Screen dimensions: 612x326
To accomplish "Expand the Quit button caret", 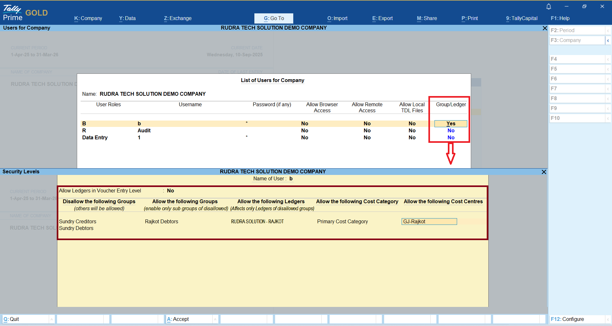I will click(x=52, y=319).
